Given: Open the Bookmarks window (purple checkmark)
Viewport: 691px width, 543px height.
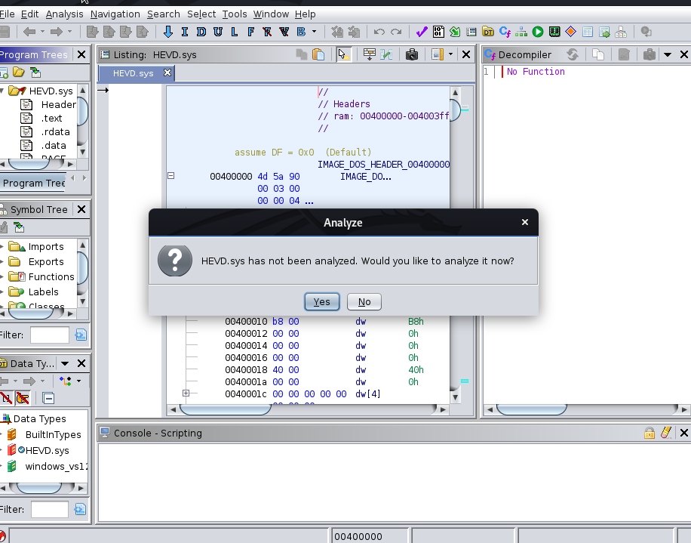Looking at the screenshot, I should [422, 32].
